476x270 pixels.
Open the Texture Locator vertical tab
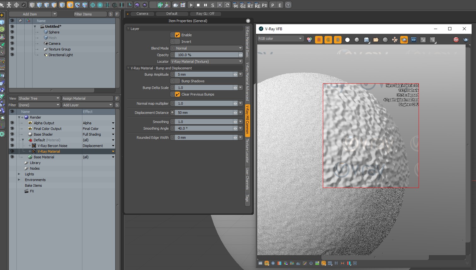click(x=247, y=150)
